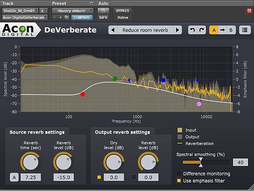Disable Use emphasis filter checkbox
This screenshot has width=254, height=191.
(x=179, y=181)
